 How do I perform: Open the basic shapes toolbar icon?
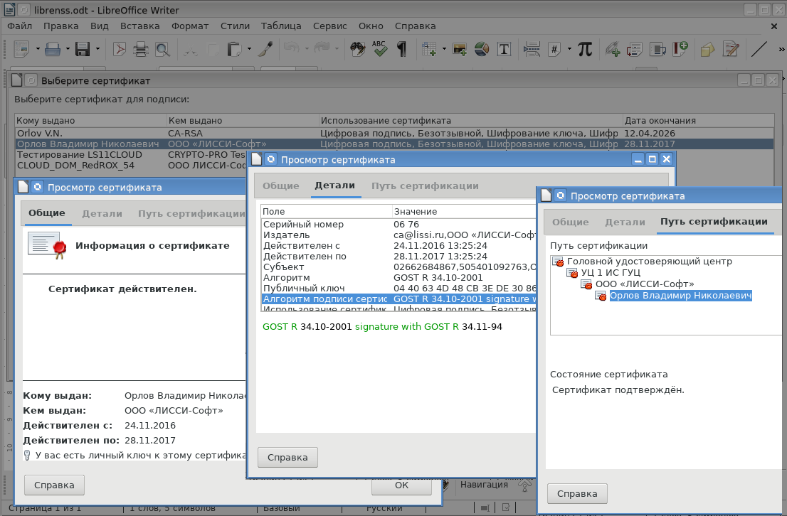point(708,49)
